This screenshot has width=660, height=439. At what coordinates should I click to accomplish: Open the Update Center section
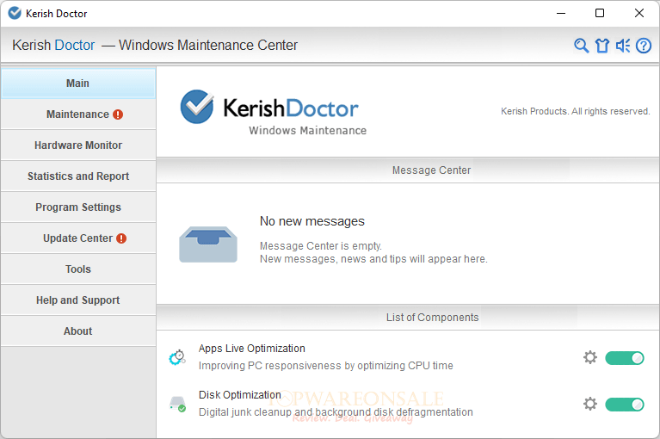(78, 238)
